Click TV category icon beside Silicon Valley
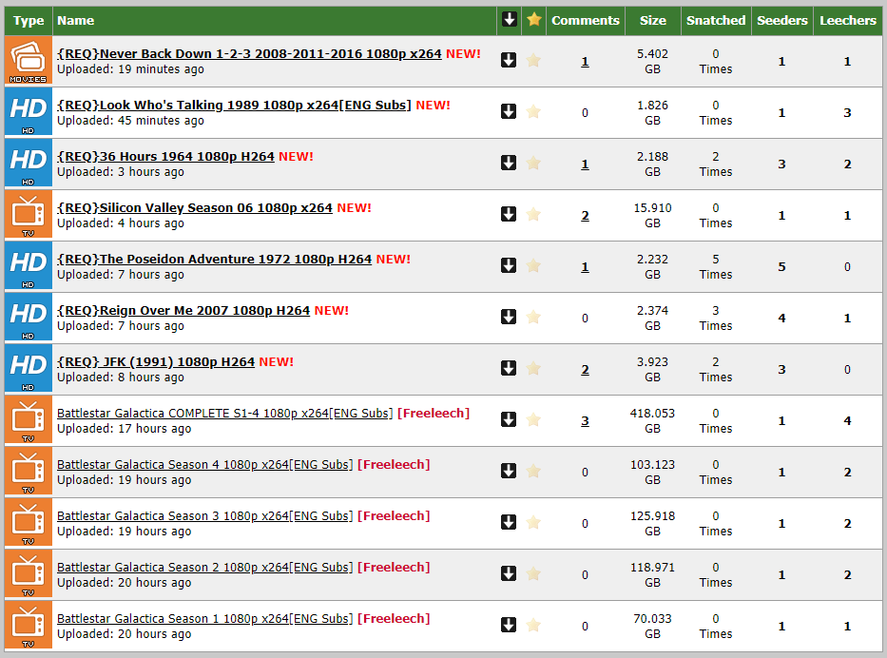Screen dimensions: 887x658 [28, 215]
